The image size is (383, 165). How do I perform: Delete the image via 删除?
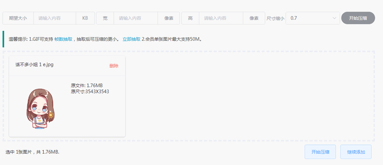[114, 66]
